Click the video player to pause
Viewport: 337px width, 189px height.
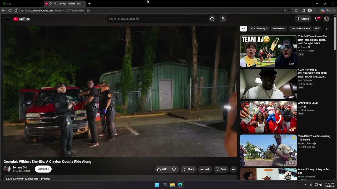120,91
